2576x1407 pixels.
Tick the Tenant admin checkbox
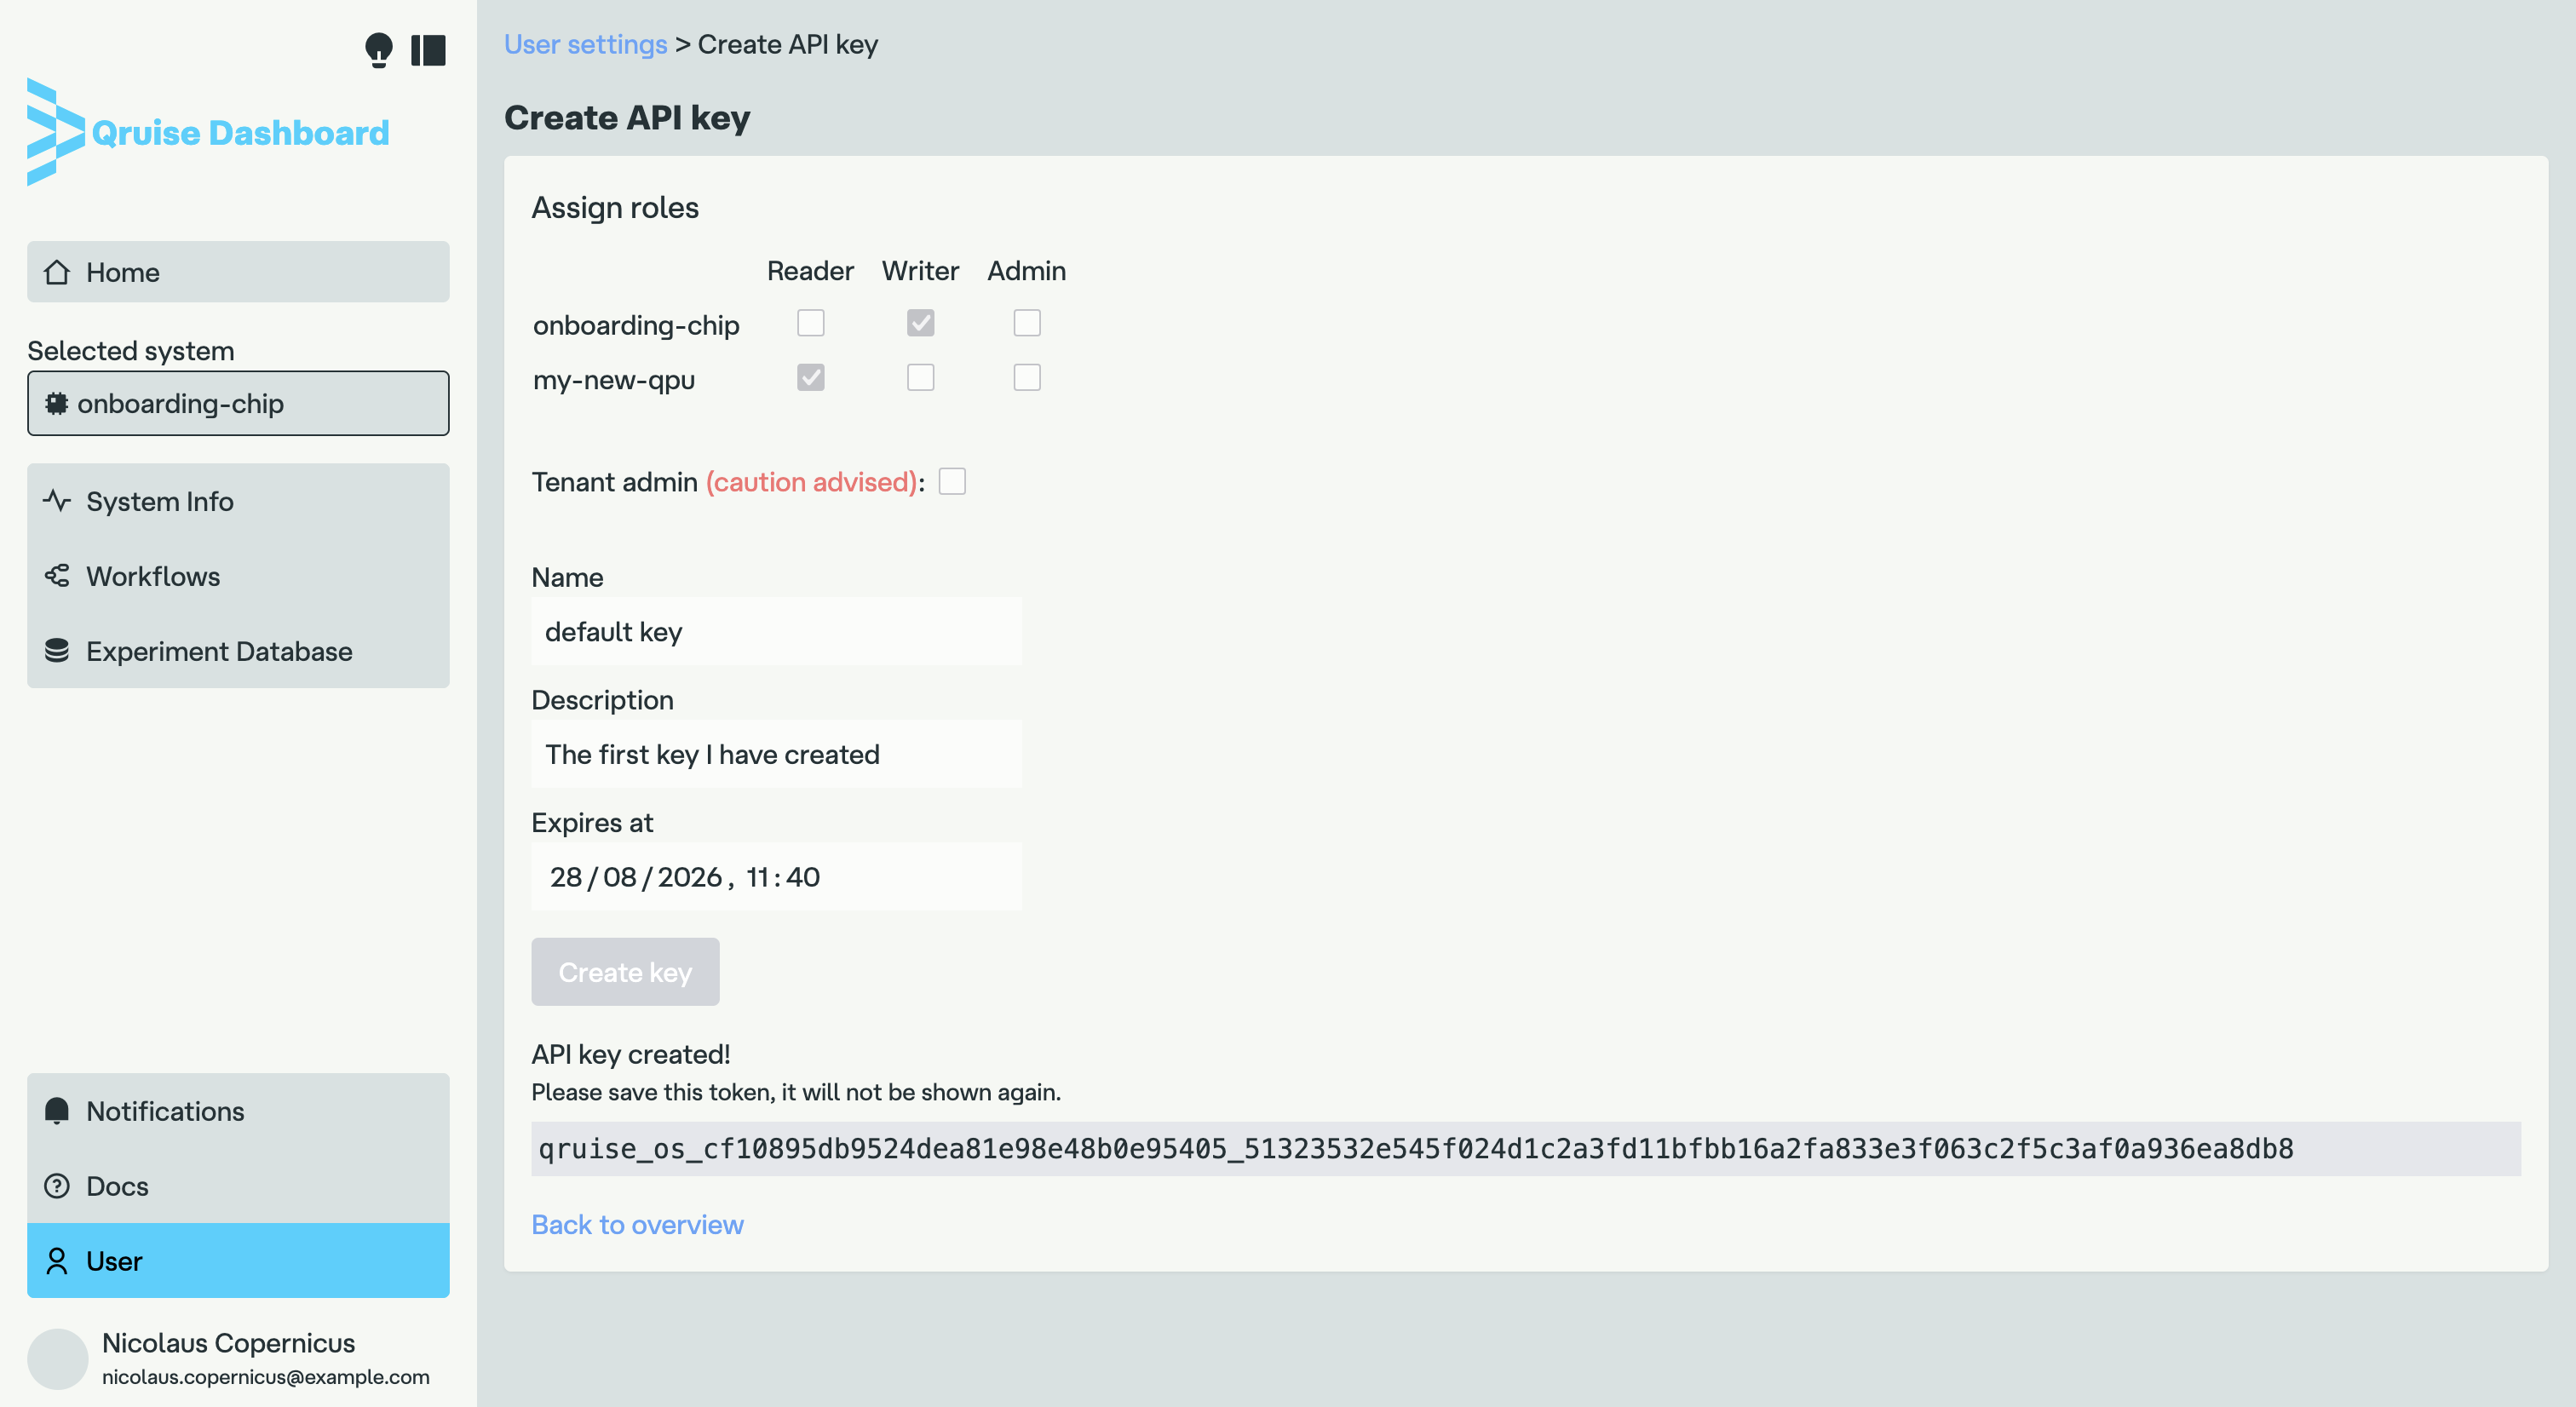pos(952,482)
